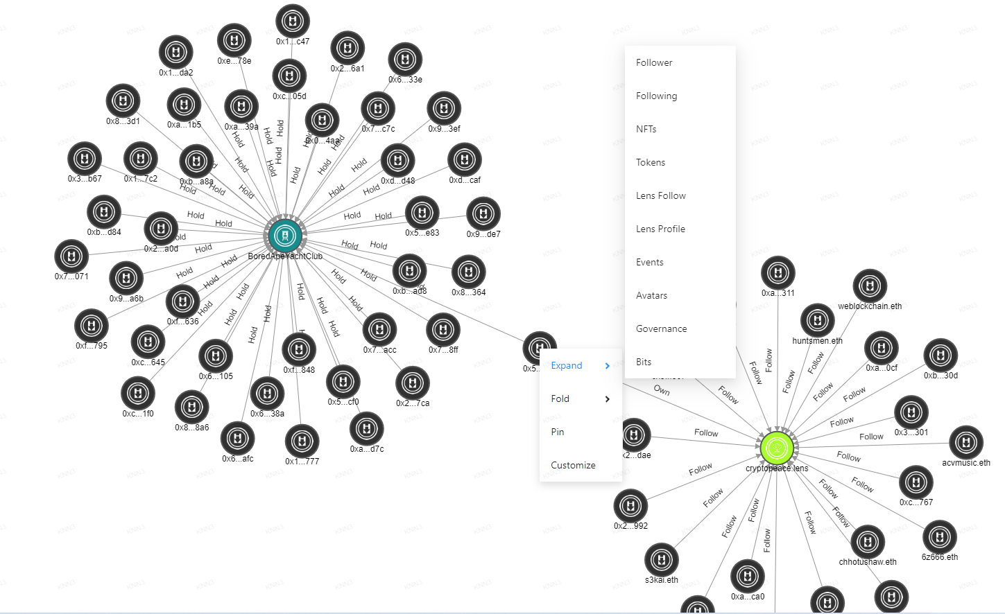This screenshot has height=614, width=1005.
Task: Click the acvmusic.eth node icon
Action: coord(966,443)
